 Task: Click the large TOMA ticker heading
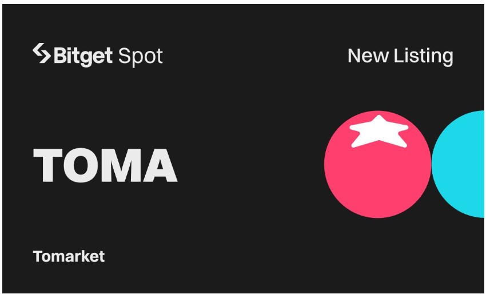point(105,165)
